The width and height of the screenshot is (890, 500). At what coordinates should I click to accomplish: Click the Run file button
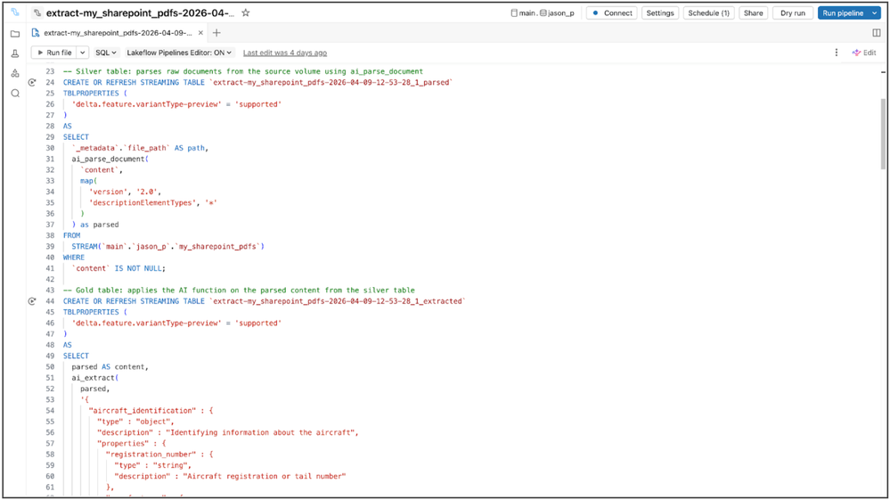click(54, 53)
